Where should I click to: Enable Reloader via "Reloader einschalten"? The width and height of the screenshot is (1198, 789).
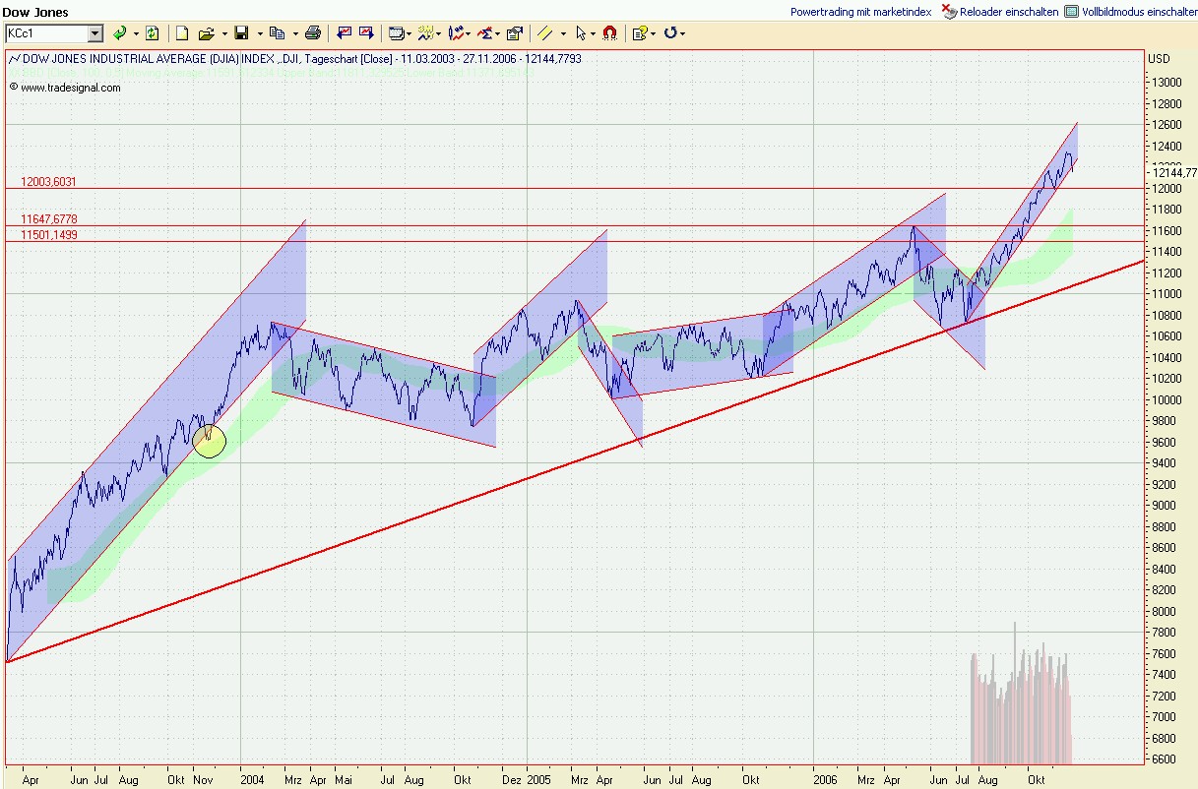point(1000,12)
